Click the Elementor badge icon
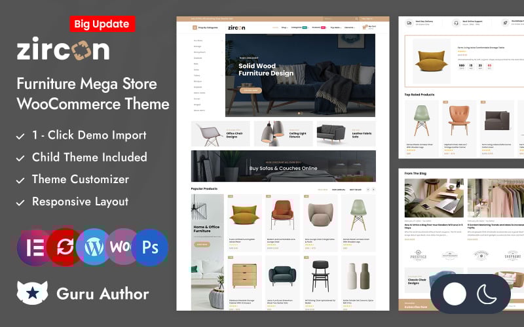Viewport: 524px width, 327px height. pyautogui.click(x=33, y=247)
